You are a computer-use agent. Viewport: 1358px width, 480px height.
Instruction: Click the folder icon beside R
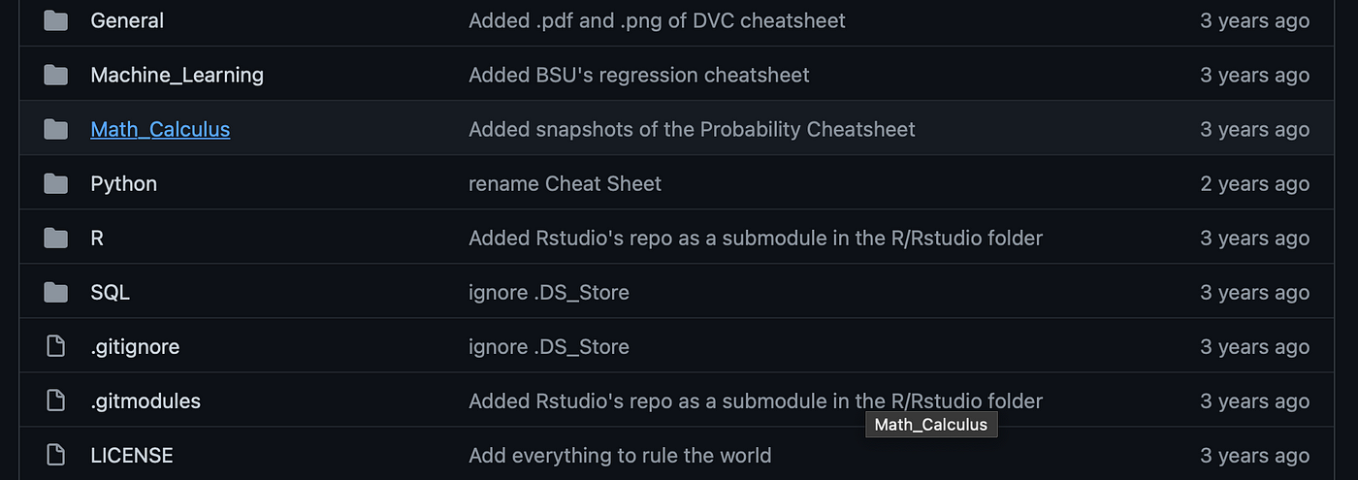tap(56, 238)
